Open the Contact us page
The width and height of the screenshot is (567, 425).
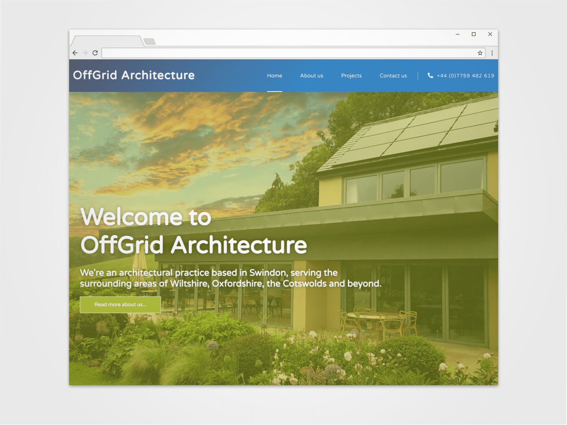(393, 76)
